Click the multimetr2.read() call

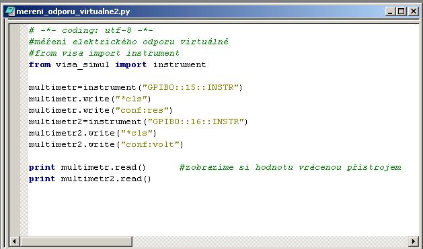point(106,179)
